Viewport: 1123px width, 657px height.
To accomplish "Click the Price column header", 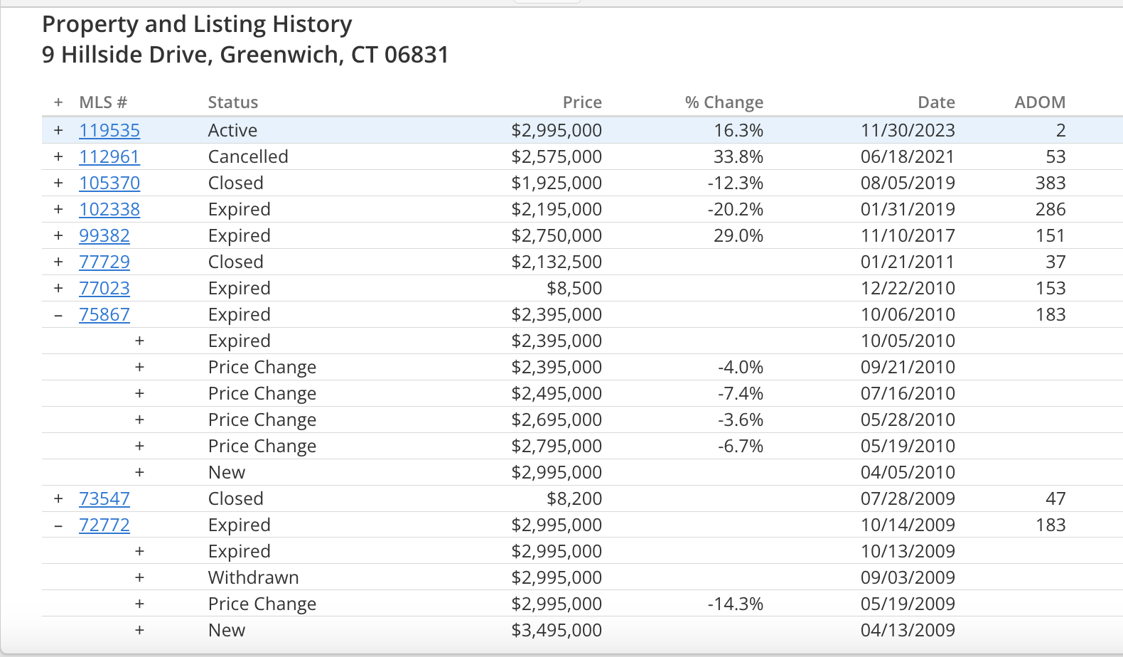I will [582, 102].
